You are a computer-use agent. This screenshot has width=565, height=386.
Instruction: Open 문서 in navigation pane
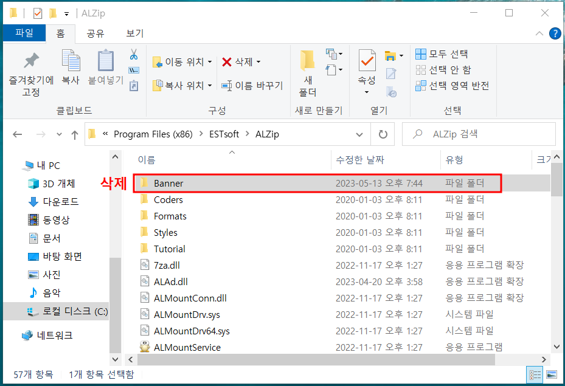pos(44,238)
